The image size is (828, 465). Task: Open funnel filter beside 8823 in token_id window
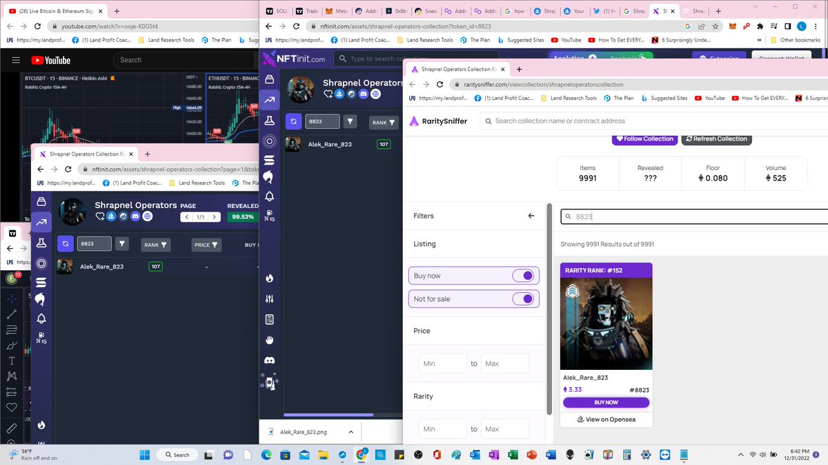point(351,122)
